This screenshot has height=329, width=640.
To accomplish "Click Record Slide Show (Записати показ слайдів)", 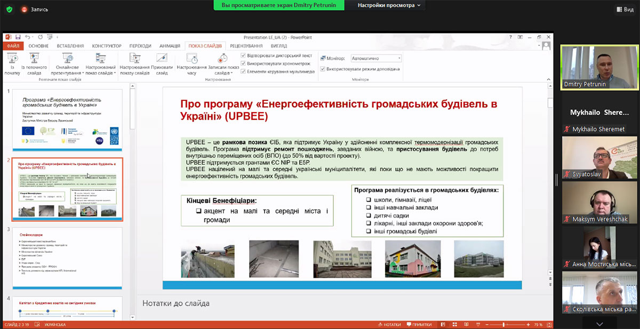I will pyautogui.click(x=223, y=63).
